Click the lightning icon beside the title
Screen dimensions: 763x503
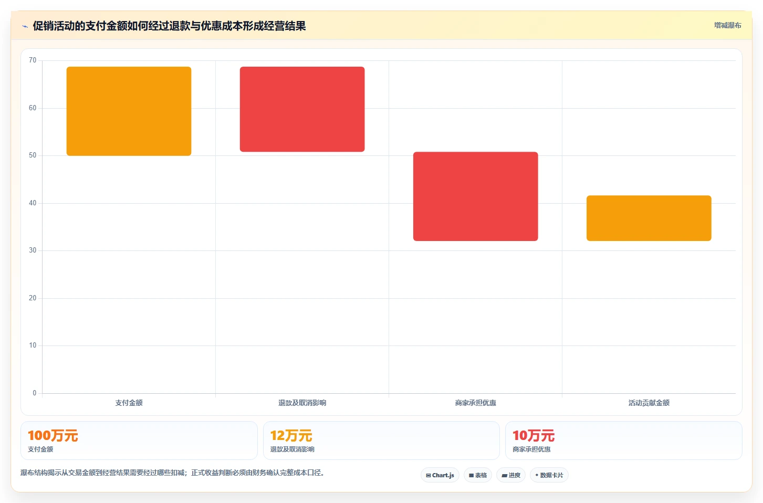pos(25,26)
